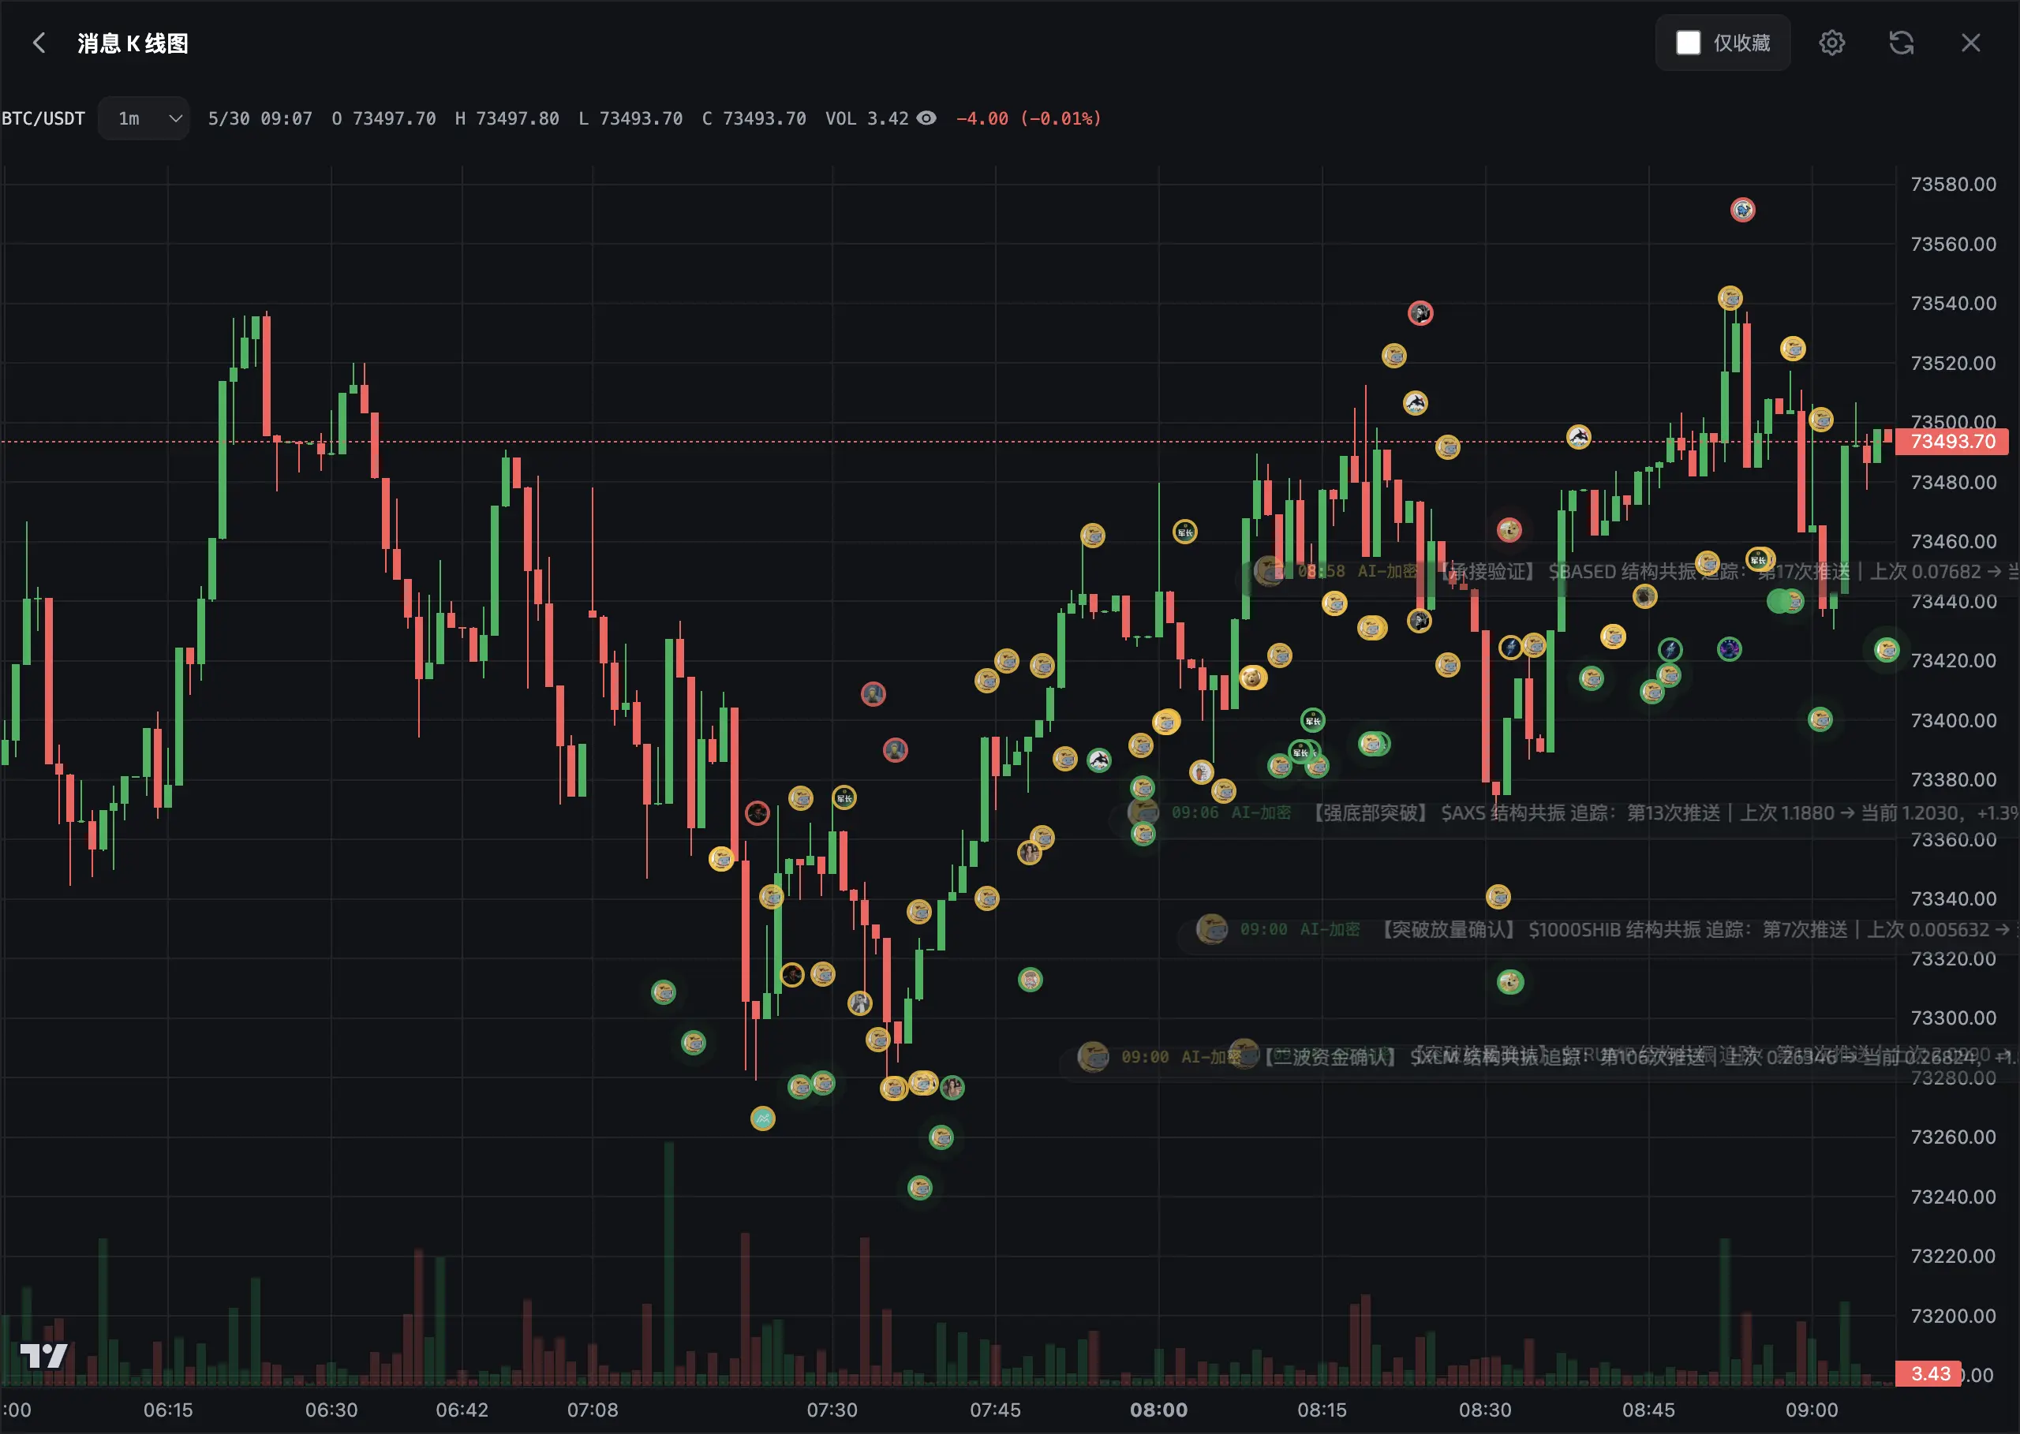
Task: Select the rightmost green-ringed marker beside price axis
Action: coord(1887,651)
